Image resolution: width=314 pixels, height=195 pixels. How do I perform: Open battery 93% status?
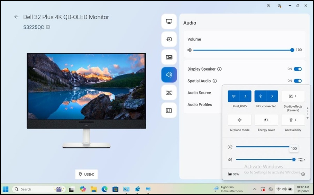pos(233,174)
